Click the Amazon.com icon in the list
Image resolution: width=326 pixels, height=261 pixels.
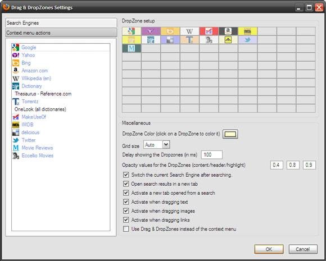(x=16, y=70)
